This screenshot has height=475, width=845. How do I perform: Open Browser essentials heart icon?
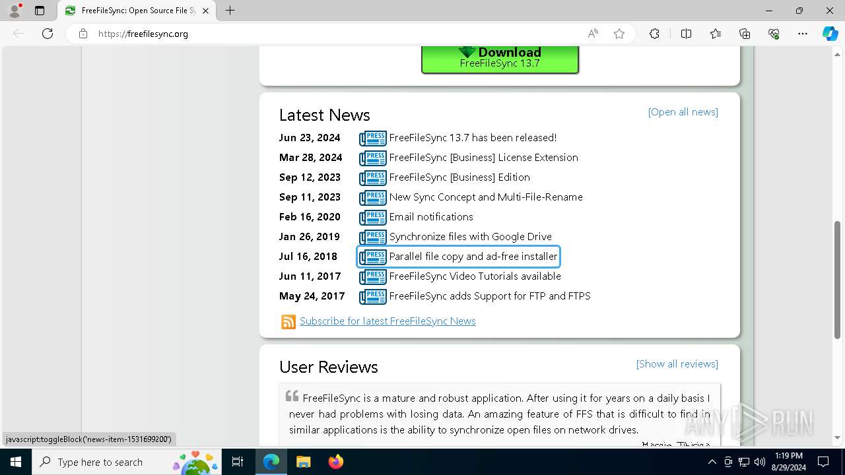(x=774, y=34)
